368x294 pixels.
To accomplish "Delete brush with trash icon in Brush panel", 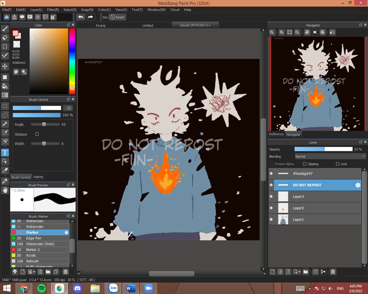I will pyautogui.click(x=65, y=272).
